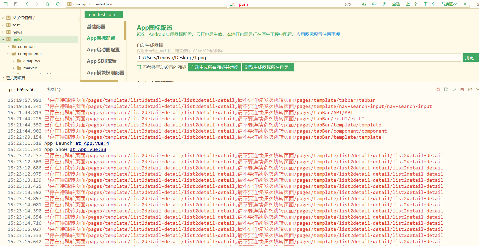Viewport: 479px width, 246px height.
Task: Open App启动图配置 settings section
Action: pyautogui.click(x=103, y=50)
